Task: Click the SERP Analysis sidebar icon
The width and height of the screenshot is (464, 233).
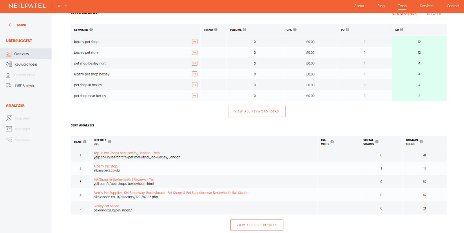Action: (9, 86)
